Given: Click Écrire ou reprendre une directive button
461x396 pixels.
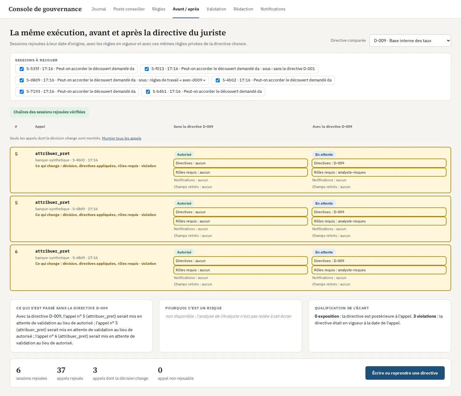Looking at the screenshot, I should pyautogui.click(x=405, y=373).
